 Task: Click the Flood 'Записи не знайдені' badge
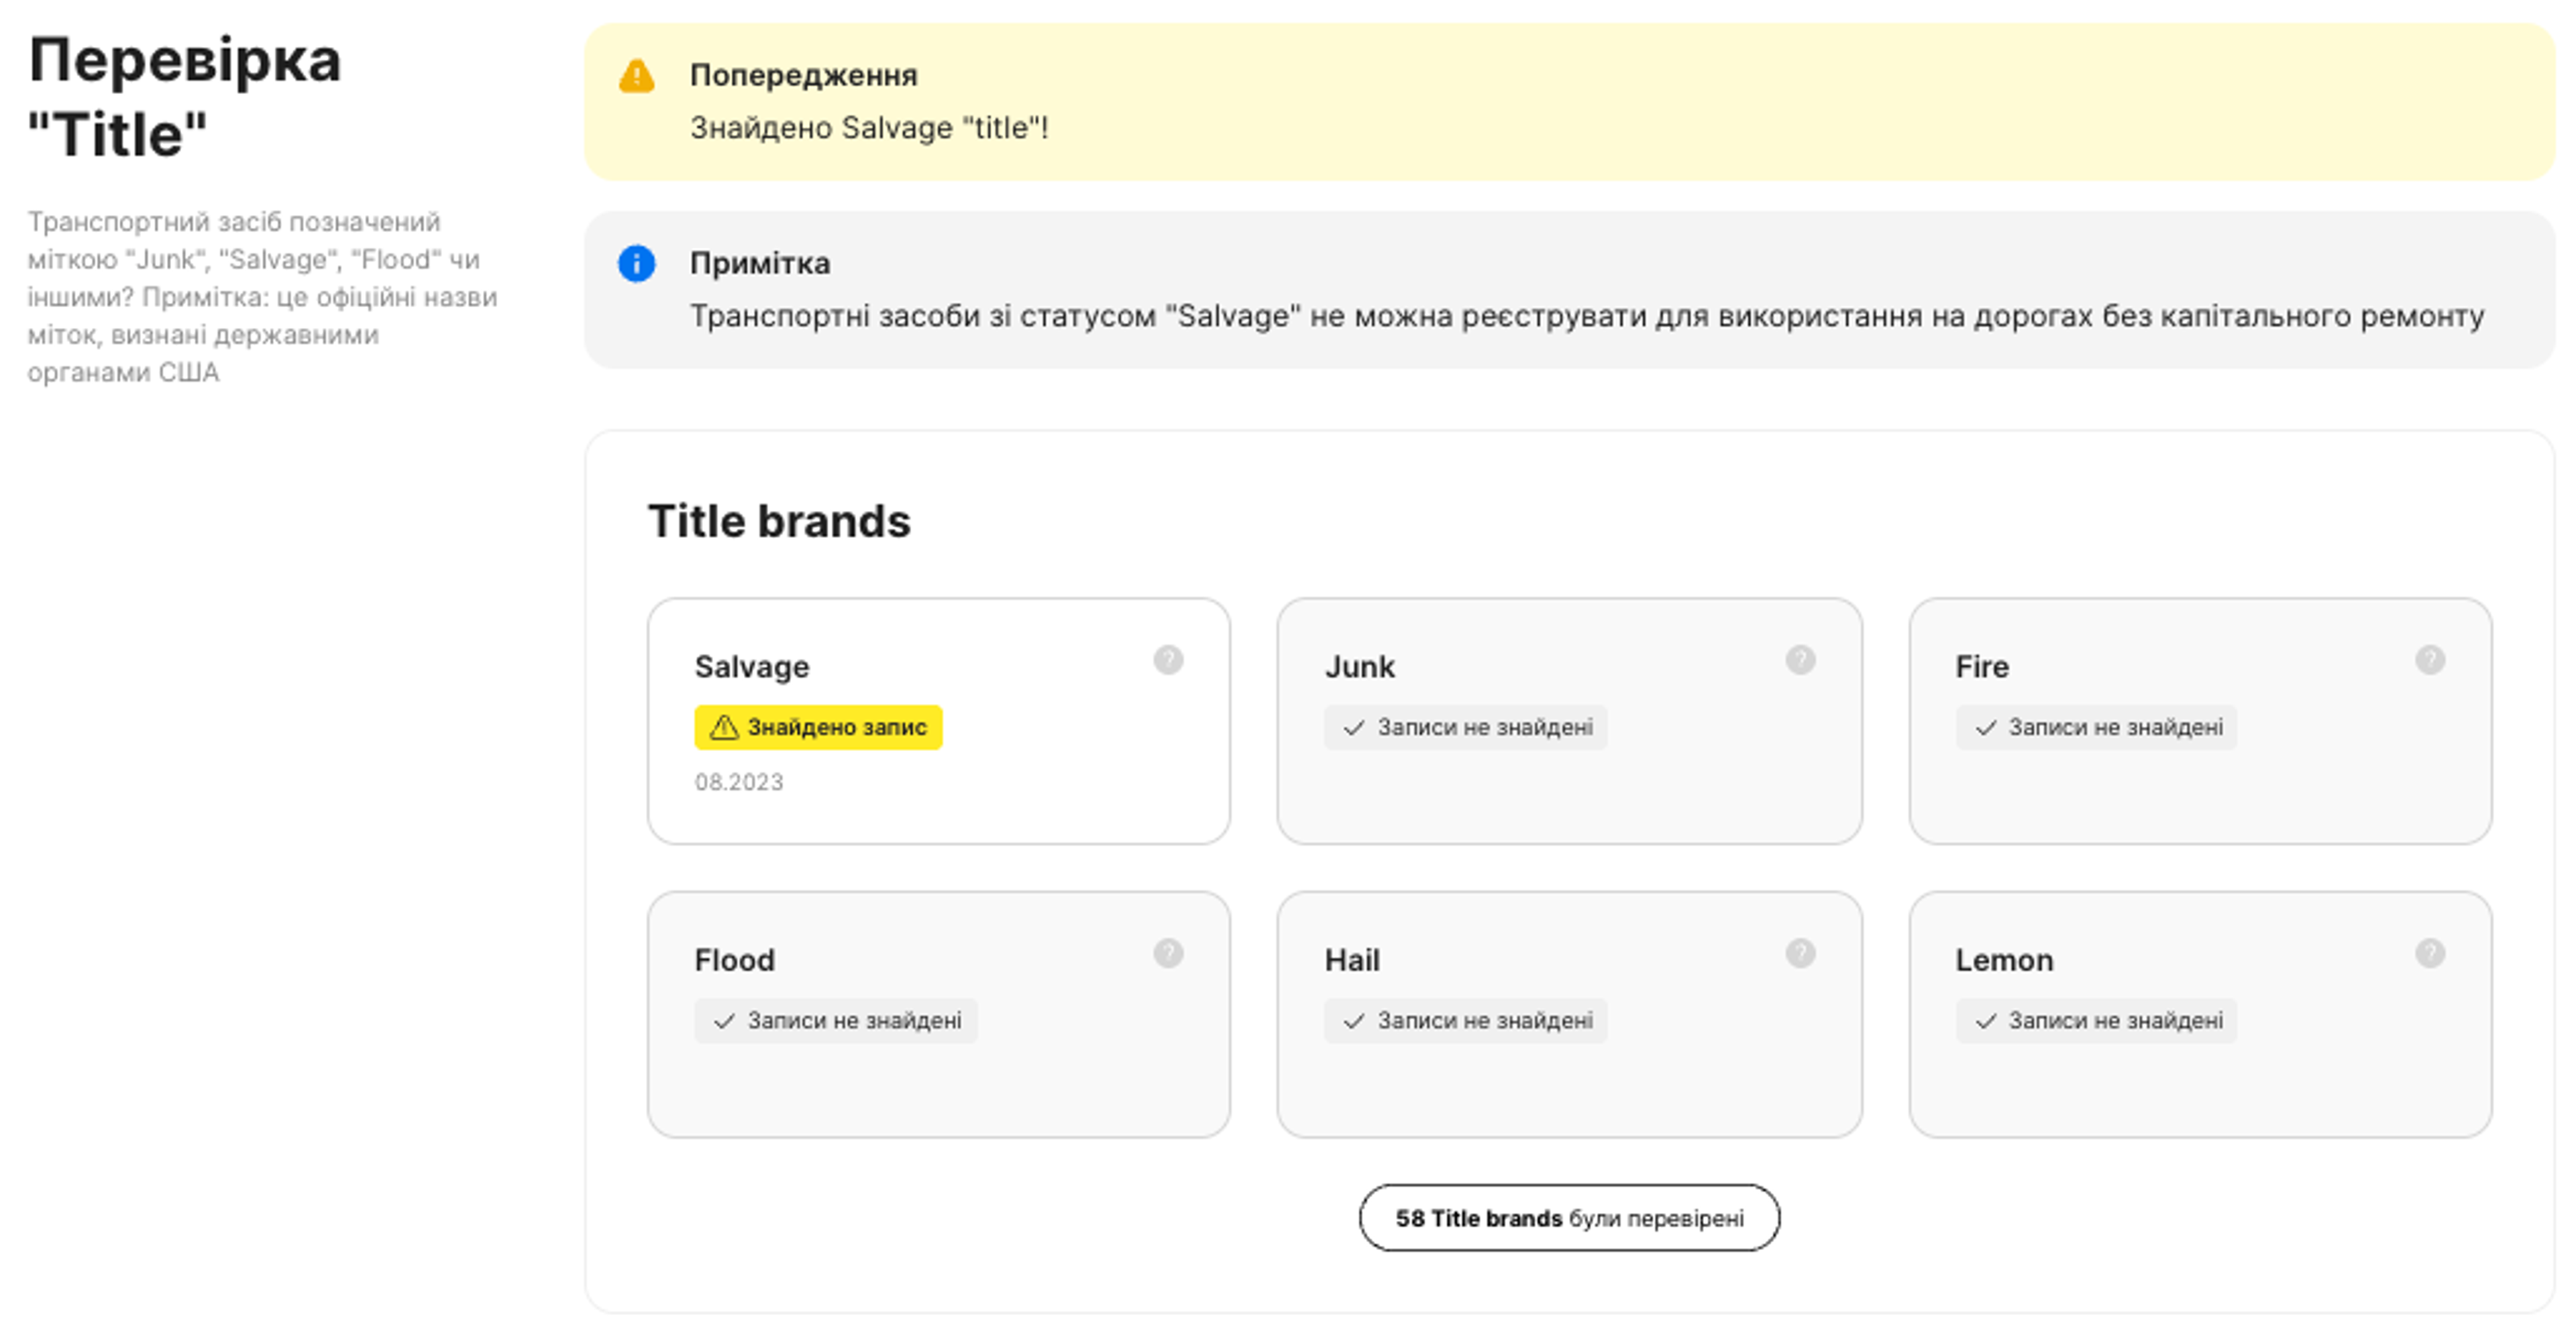tap(836, 1021)
